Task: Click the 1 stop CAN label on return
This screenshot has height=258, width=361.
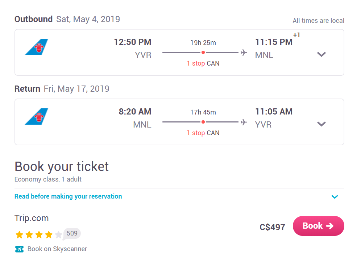Action: pos(203,133)
